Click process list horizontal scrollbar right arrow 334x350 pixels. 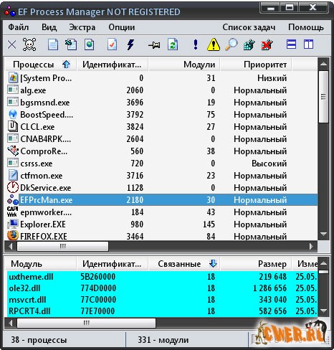pos(311,246)
